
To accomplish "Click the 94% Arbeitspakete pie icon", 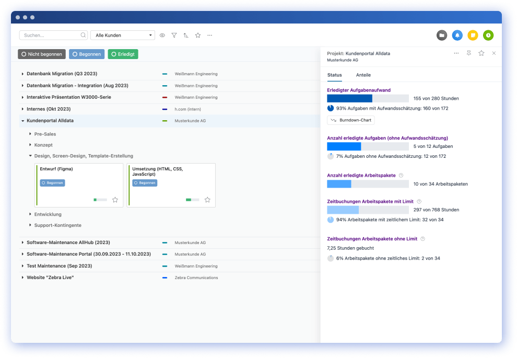I will coord(331,220).
